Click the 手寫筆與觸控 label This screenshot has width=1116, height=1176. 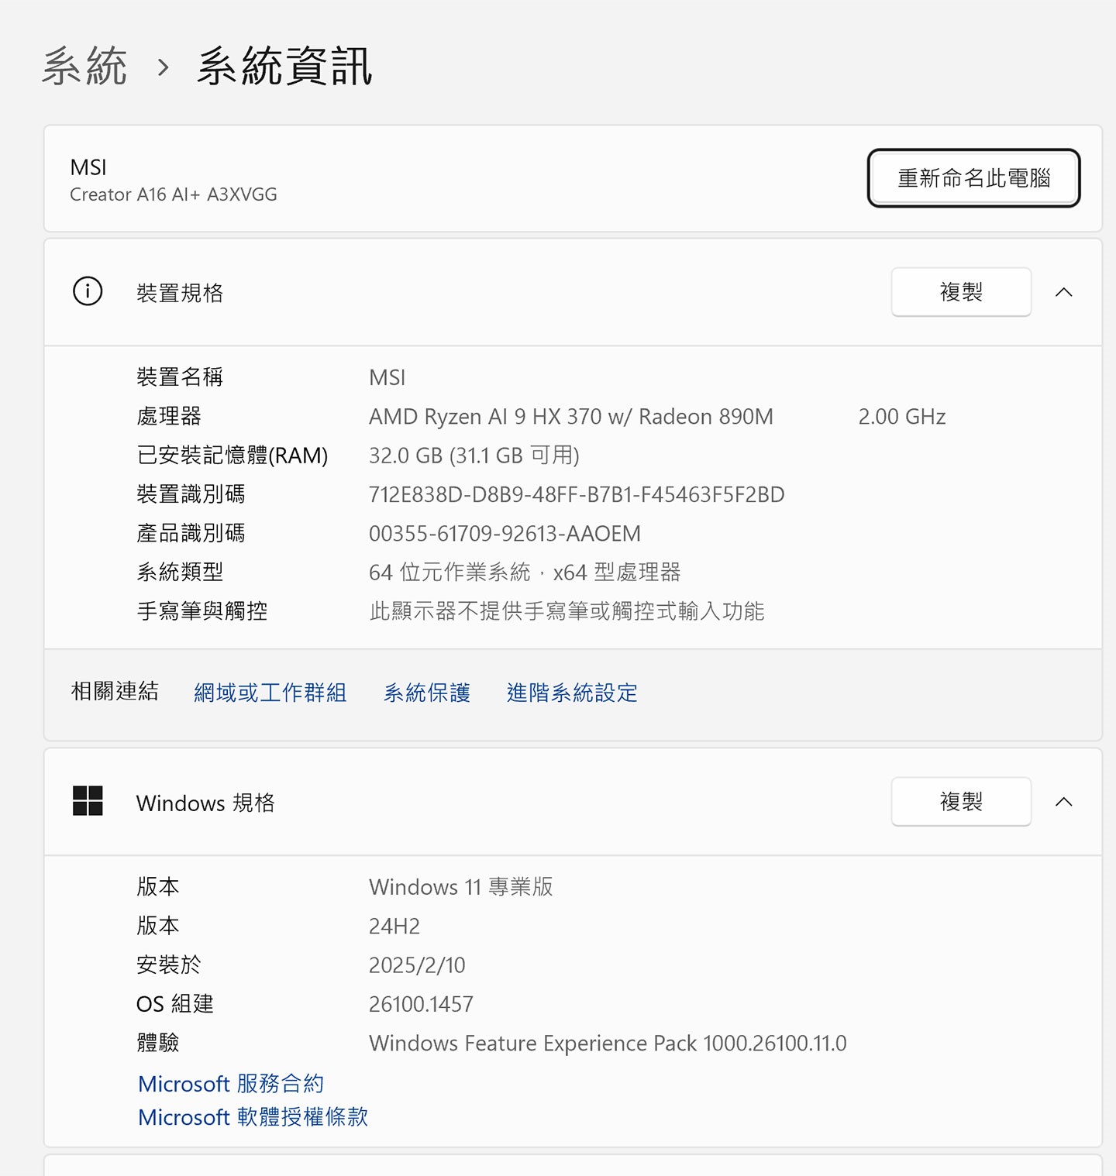click(201, 611)
